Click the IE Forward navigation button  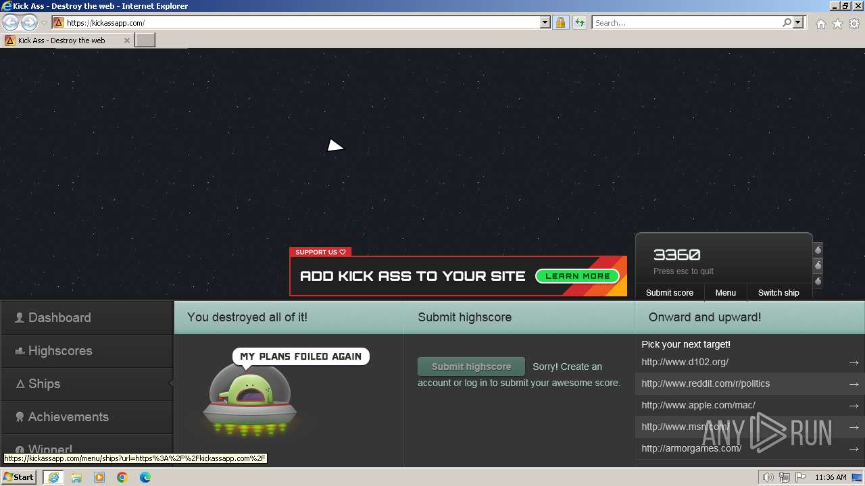pos(29,22)
